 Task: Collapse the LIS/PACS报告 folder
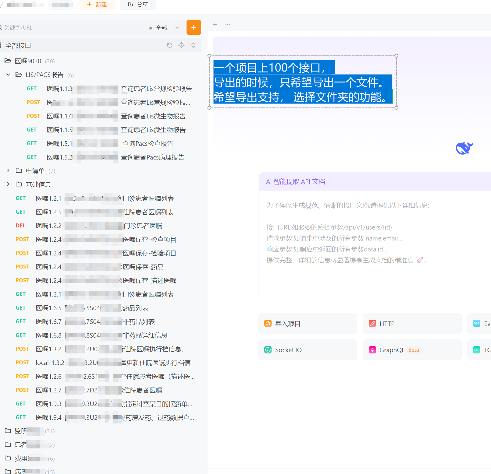point(8,75)
